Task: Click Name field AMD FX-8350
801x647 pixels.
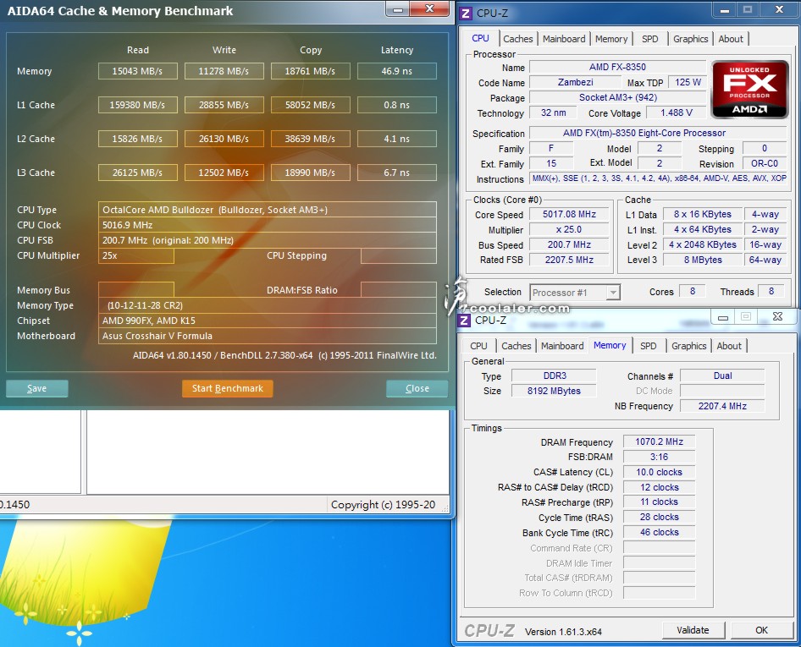Action: [617, 67]
